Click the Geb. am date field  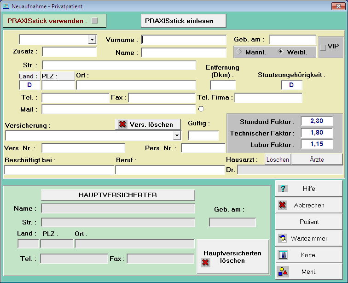(x=293, y=40)
